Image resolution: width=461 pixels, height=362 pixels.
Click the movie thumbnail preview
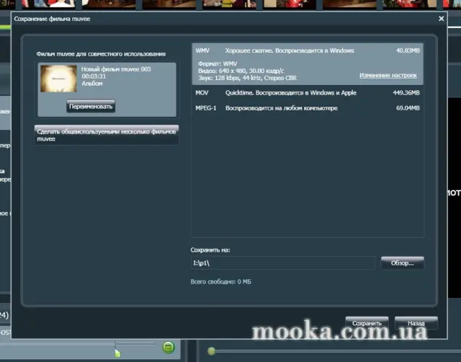coord(58,79)
